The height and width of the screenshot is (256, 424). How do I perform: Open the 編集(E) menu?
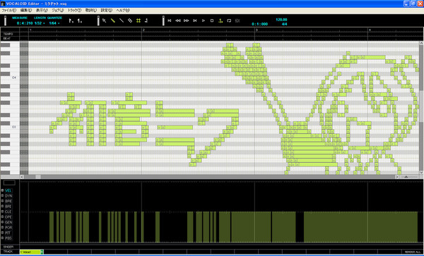click(26, 11)
